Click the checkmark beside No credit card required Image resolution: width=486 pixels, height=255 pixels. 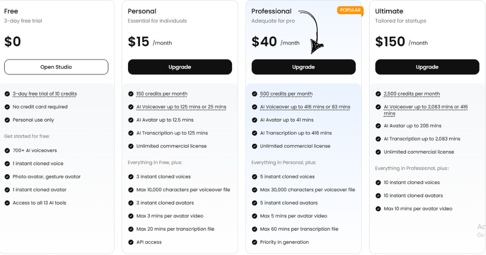[x=7, y=107]
